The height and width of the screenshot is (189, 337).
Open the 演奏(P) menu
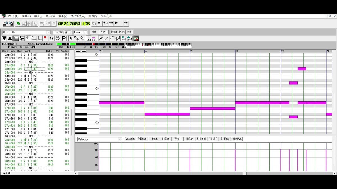[x=63, y=16]
